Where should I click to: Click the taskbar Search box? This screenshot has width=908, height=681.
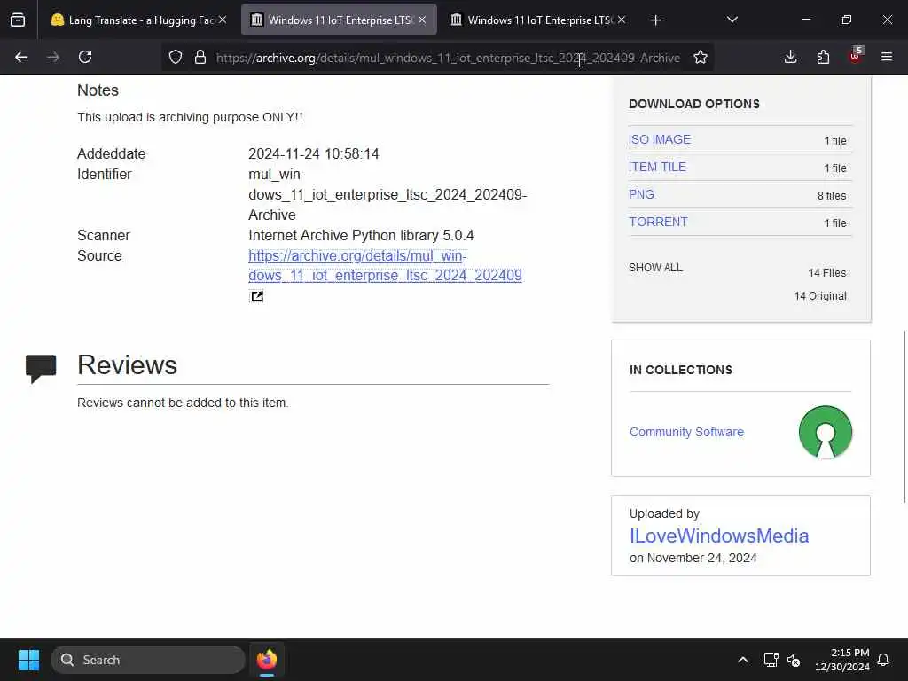click(148, 660)
